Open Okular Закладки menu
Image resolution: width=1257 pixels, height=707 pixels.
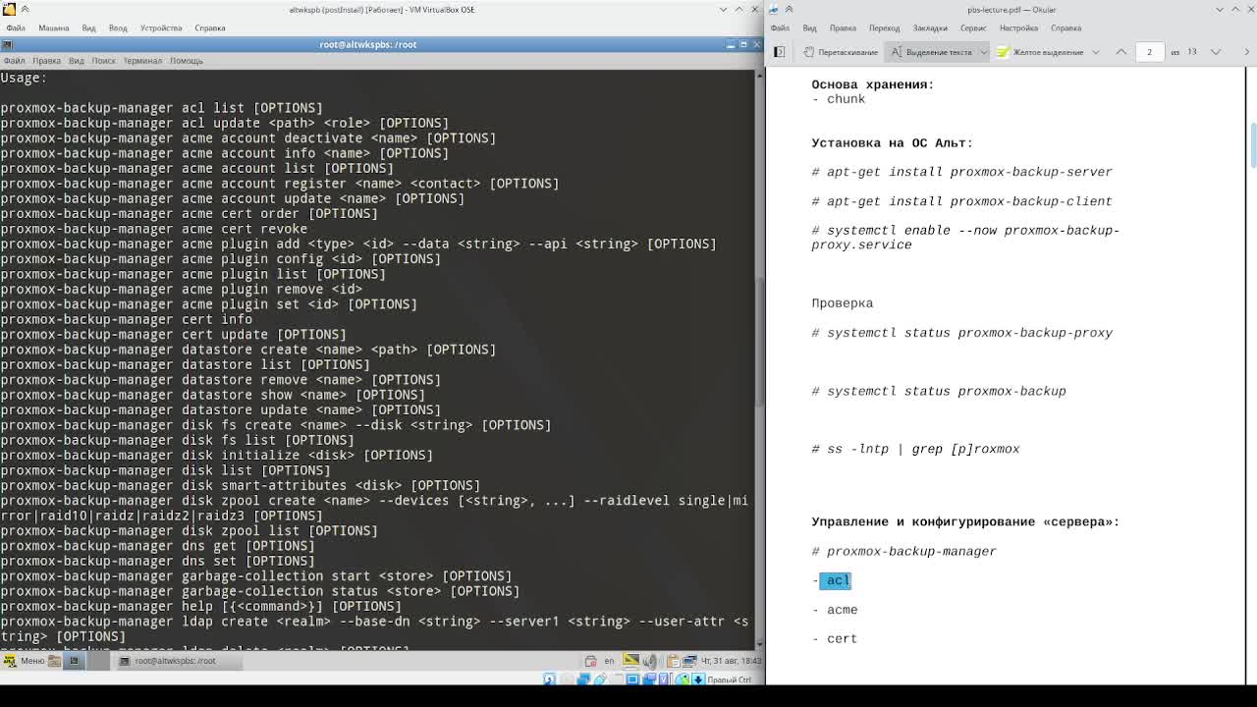pyautogui.click(x=930, y=27)
